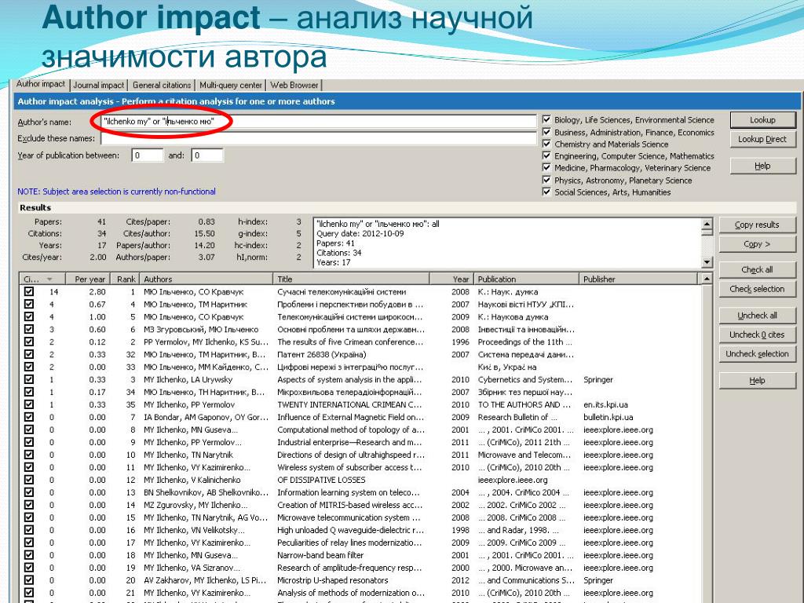Screen dimensions: 804x603
Task: Open the Journal impact tab
Action: tap(98, 85)
